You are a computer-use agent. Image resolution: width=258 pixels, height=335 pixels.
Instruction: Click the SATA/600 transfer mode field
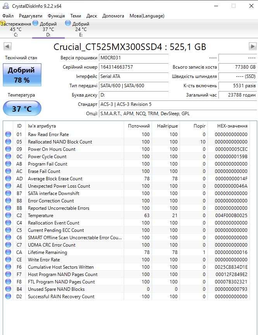point(133,86)
